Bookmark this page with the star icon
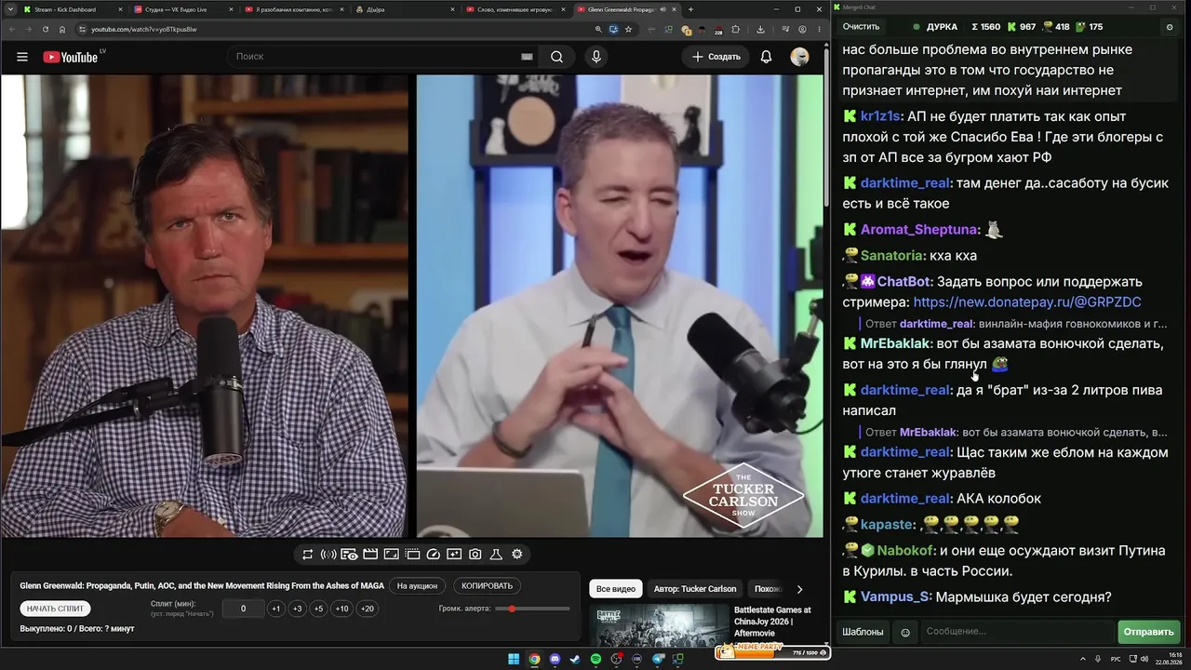 click(629, 29)
